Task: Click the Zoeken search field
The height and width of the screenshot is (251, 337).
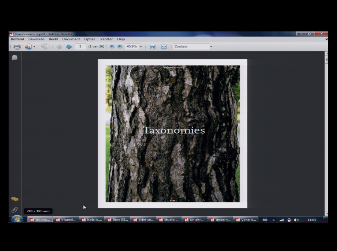Action: point(191,46)
